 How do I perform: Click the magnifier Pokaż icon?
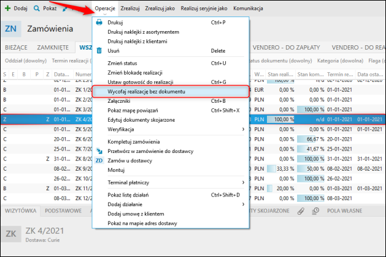(37, 9)
